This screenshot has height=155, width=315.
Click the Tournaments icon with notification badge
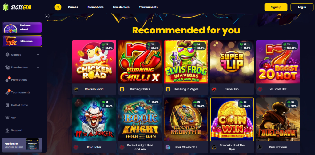(8, 92)
